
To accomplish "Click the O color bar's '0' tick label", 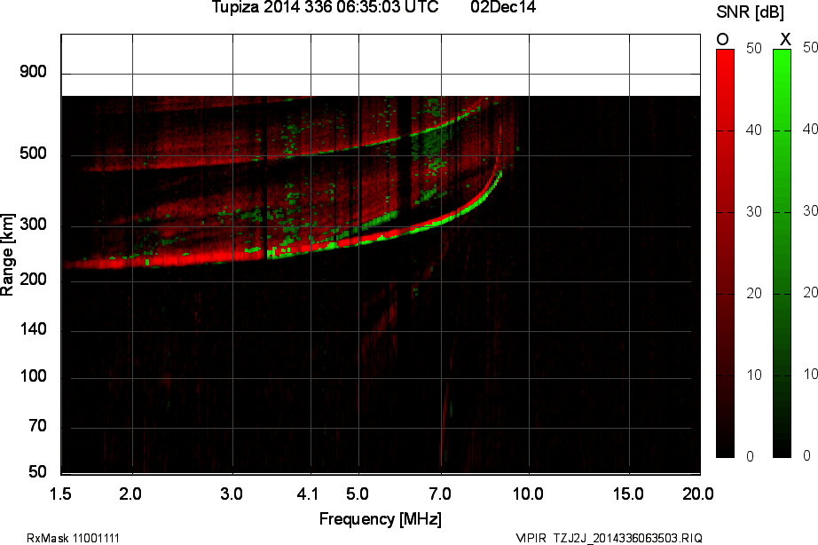I will (x=751, y=457).
